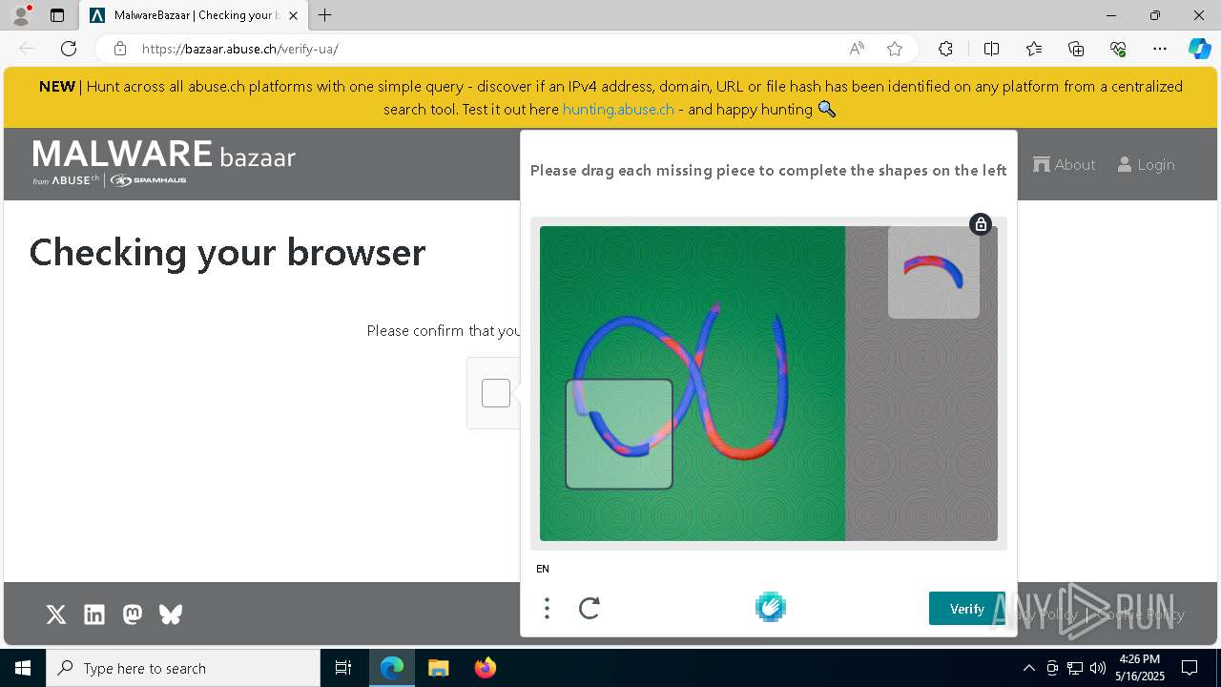Open File Explorer from taskbar
The height and width of the screenshot is (687, 1221).
(438, 668)
